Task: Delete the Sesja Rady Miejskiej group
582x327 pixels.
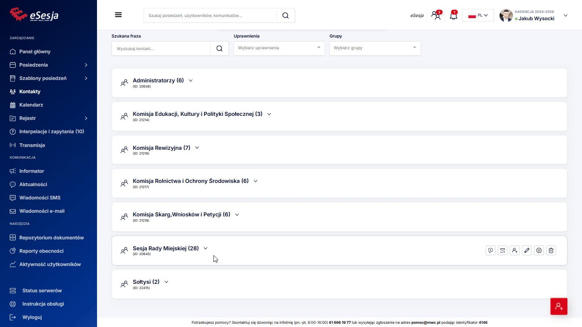Action: (551, 250)
